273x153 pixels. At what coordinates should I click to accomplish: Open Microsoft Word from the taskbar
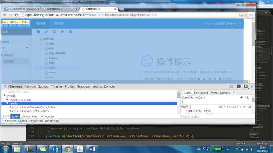point(92,149)
